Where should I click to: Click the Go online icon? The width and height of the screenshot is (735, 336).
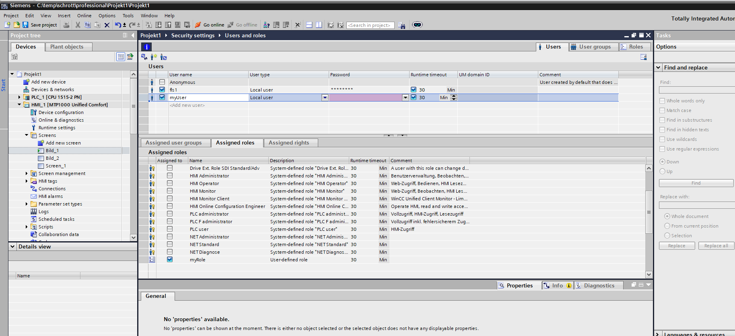tap(198, 25)
